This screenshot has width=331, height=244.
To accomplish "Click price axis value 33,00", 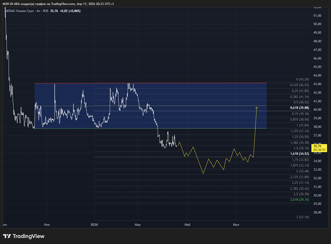I will click(317, 169).
